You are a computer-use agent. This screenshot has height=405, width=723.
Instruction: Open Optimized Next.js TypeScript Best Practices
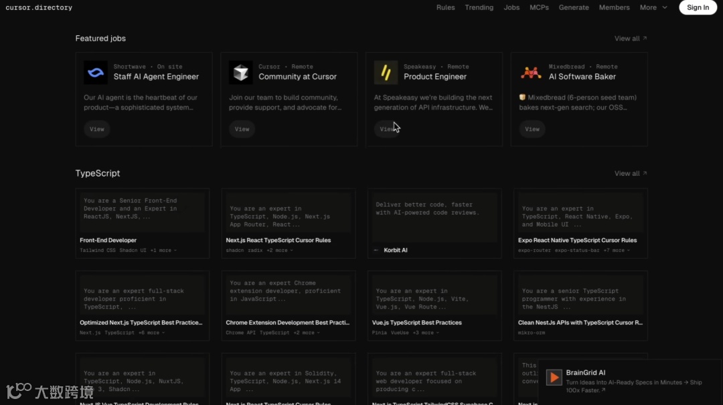pyautogui.click(x=143, y=305)
